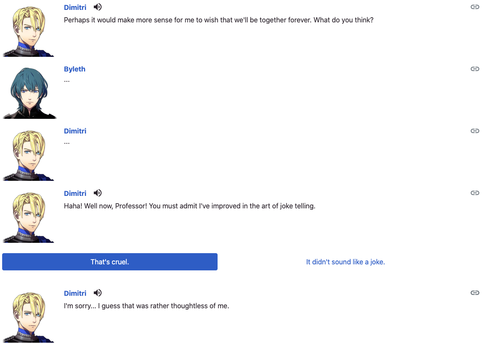Open Byleth's character name link
The height and width of the screenshot is (344, 489).
tap(75, 69)
